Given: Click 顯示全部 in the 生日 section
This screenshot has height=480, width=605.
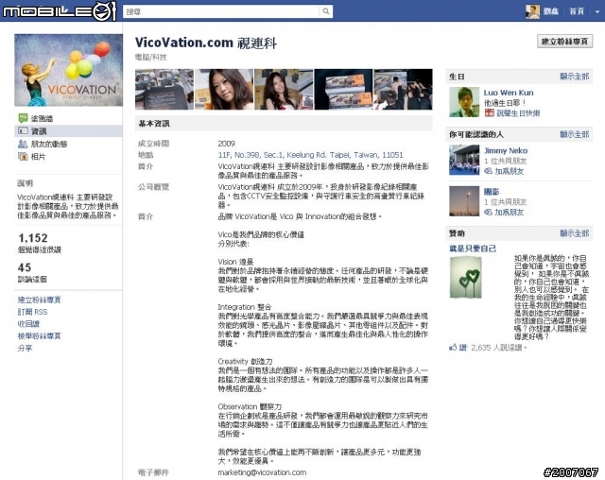Looking at the screenshot, I should (575, 77).
